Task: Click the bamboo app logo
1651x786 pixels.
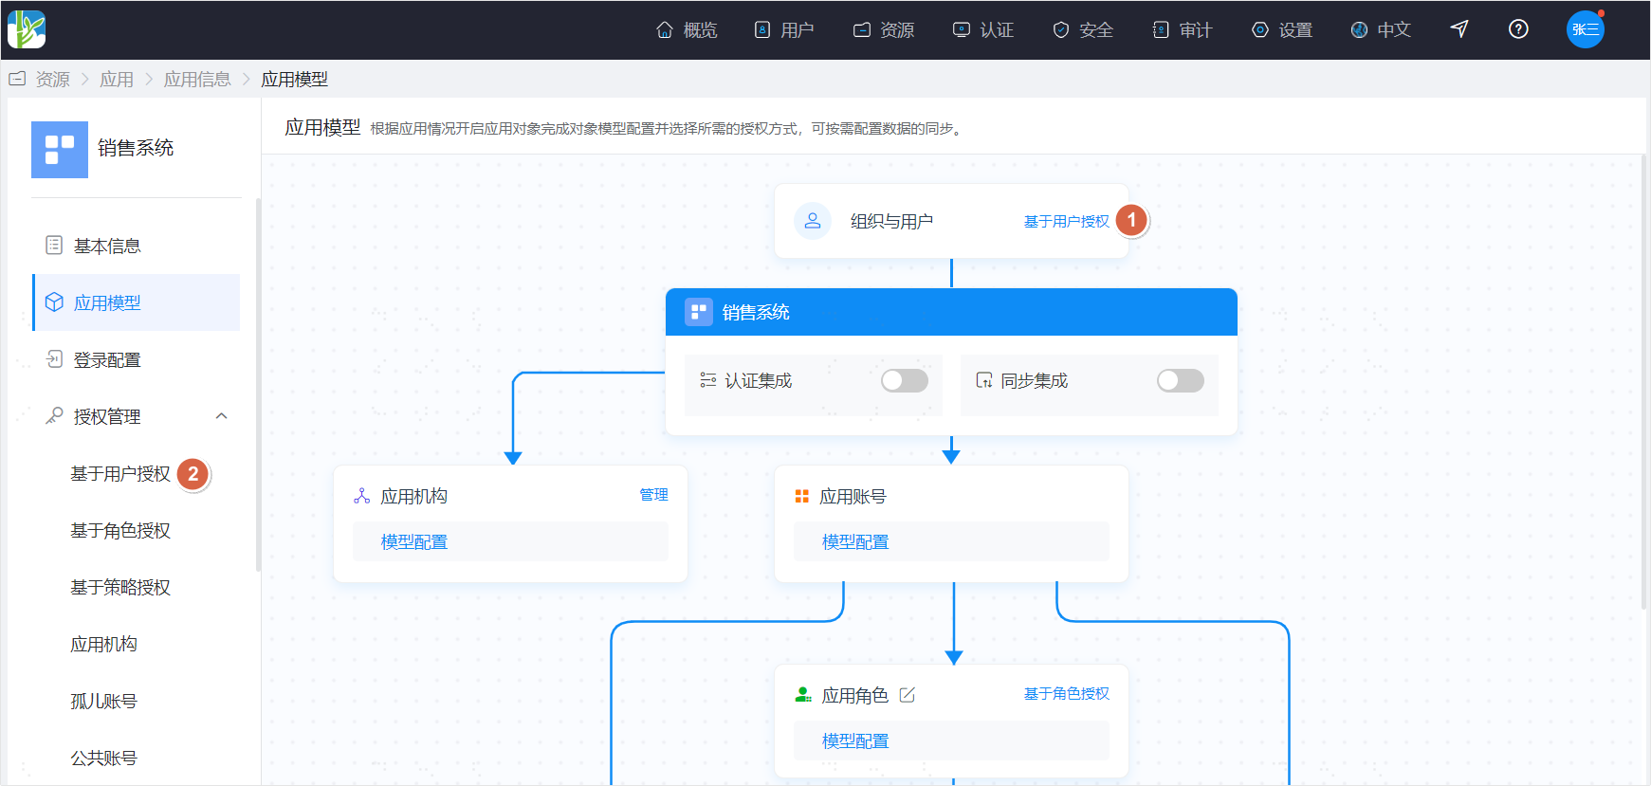Action: 27,29
